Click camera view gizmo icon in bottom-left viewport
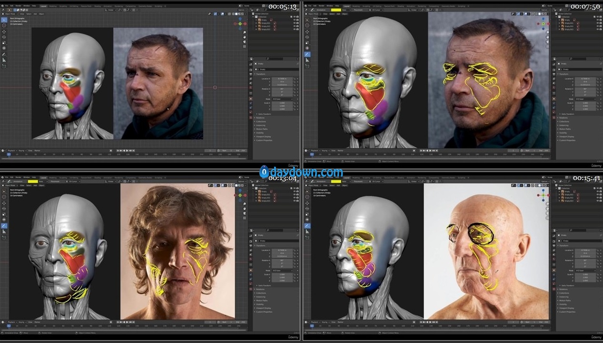 pyautogui.click(x=245, y=214)
